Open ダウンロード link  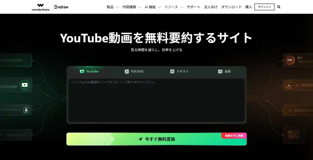coord(231,7)
